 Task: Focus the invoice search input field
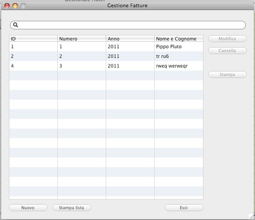click(128, 25)
